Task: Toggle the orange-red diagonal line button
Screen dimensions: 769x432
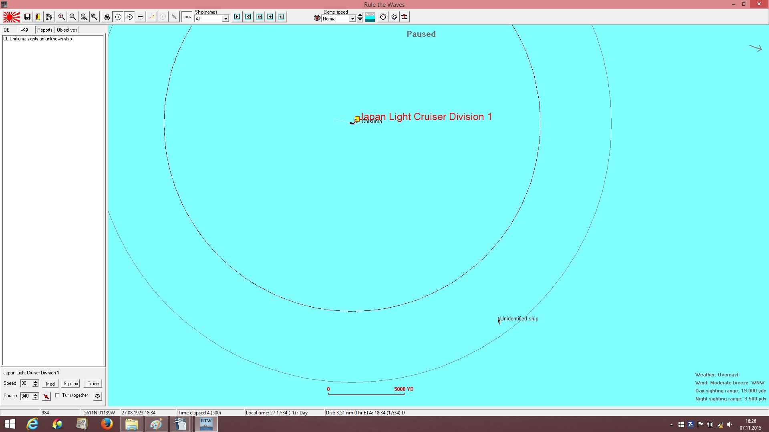Action: click(152, 17)
